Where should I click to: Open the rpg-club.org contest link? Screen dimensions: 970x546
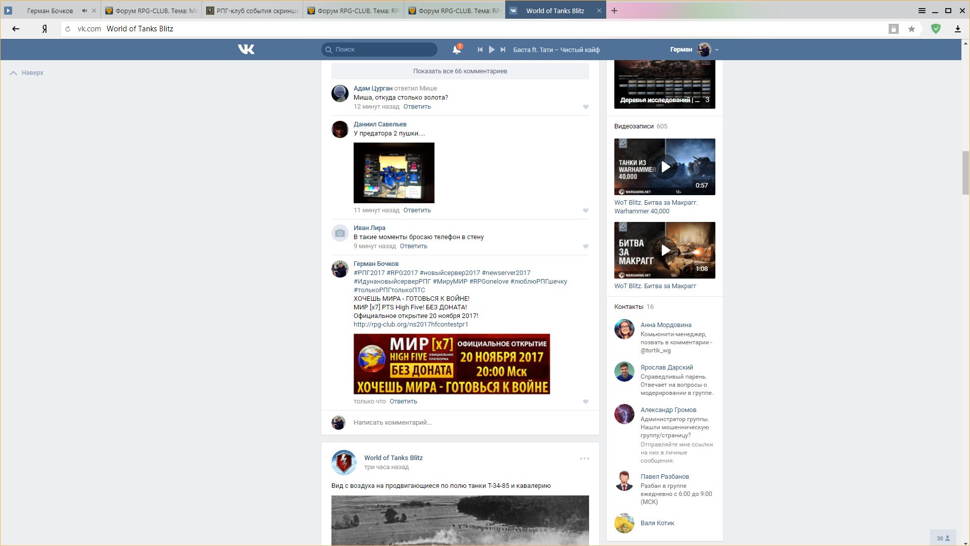click(x=410, y=325)
